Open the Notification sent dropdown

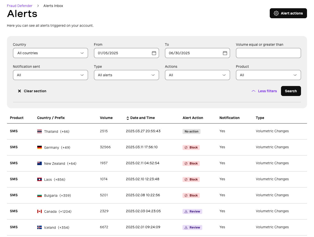coord(50,75)
